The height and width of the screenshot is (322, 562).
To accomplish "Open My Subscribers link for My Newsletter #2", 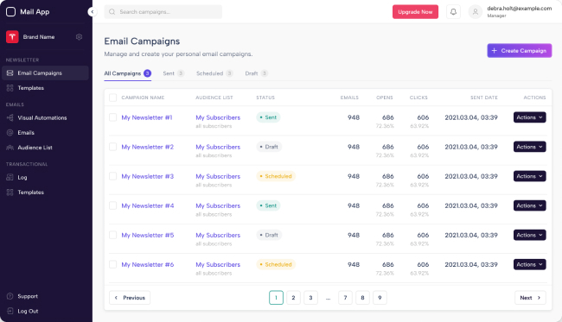I will (218, 147).
